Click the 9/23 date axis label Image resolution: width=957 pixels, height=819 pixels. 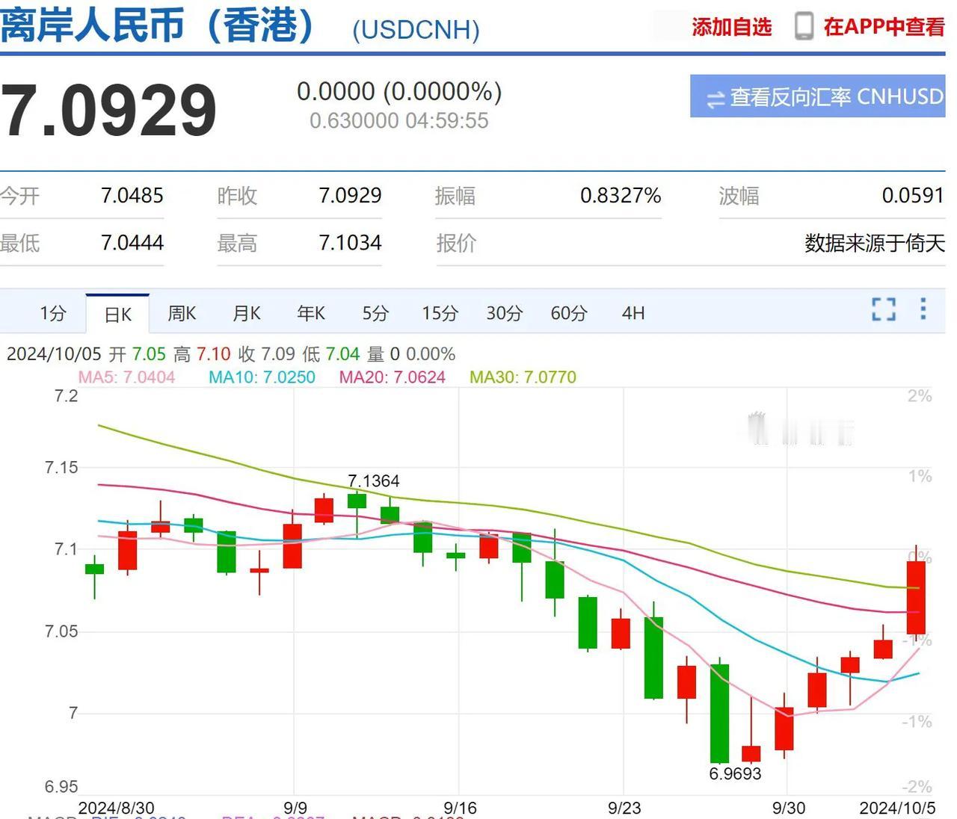pos(624,808)
